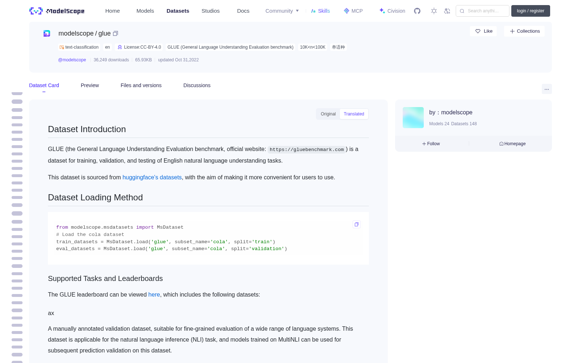
Task: Click the '# Load the cola dataset' comment
Action: pos(90,234)
